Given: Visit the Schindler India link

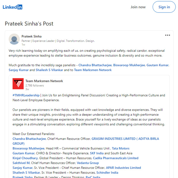Looking at the screenshot, I should (x=107, y=173).
